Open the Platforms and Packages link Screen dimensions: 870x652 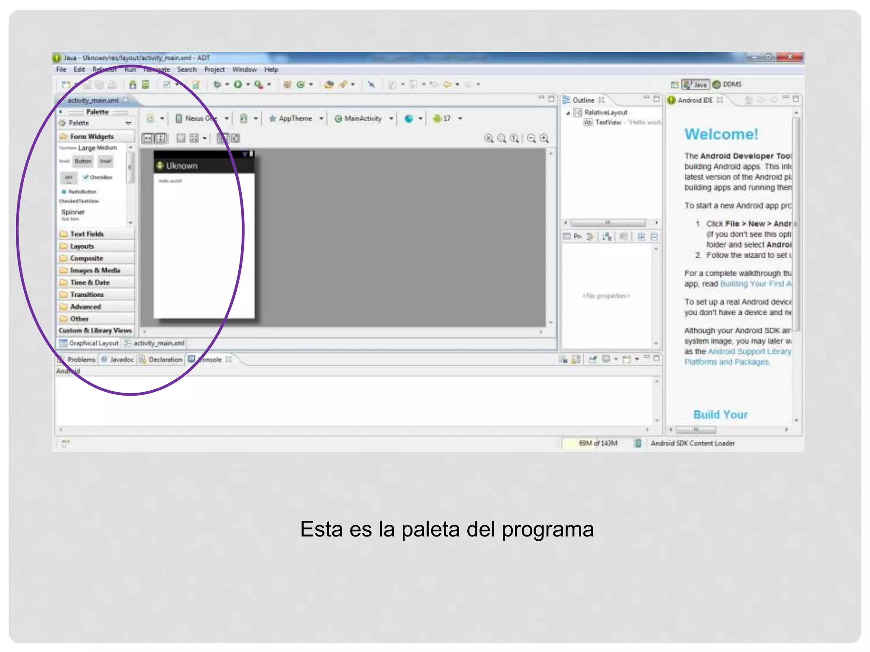click(x=727, y=362)
